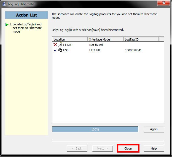Click the USB connector icon
This screenshot has height=157, width=172.
60,50
